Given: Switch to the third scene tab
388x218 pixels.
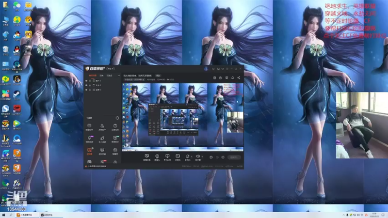Looking at the screenshot, I should click(x=110, y=76).
